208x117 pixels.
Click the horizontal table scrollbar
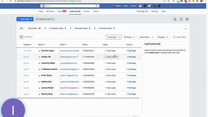tap(78, 98)
